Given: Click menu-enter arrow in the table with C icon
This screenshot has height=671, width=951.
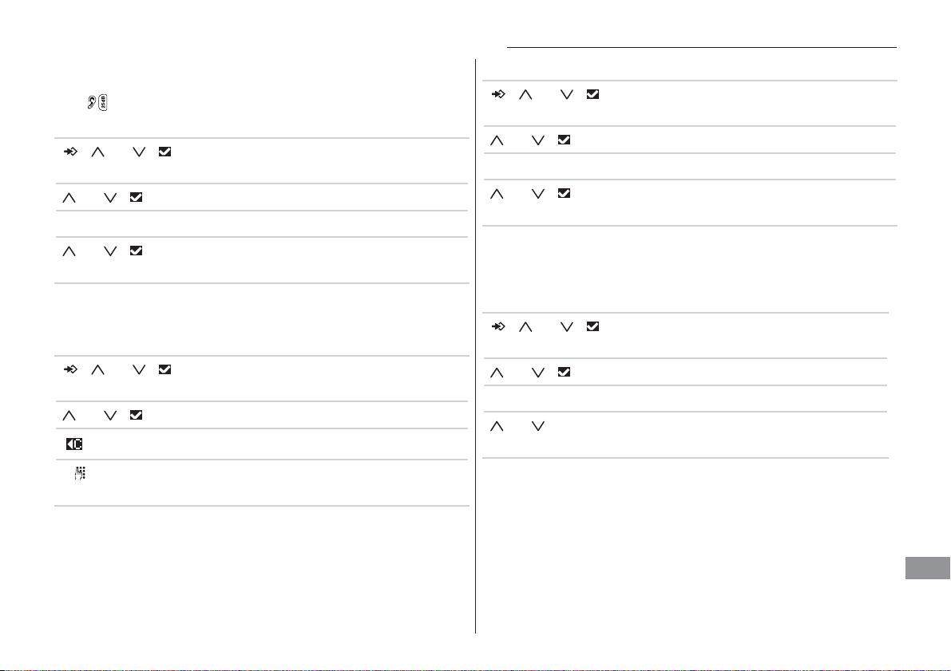Looking at the screenshot, I should click(70, 369).
